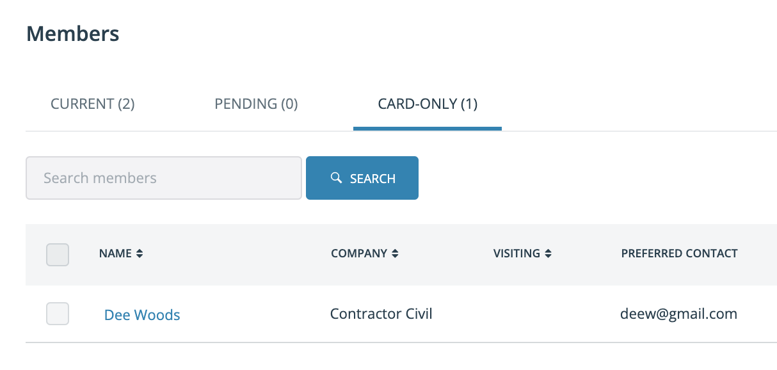Click the sort arrows icon beside NAME
The height and width of the screenshot is (370, 777).
[x=140, y=253]
